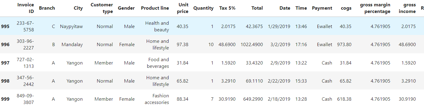The width and height of the screenshot is (424, 110).
Task: Click Branch value C in row 995
Action: pyautogui.click(x=53, y=26)
